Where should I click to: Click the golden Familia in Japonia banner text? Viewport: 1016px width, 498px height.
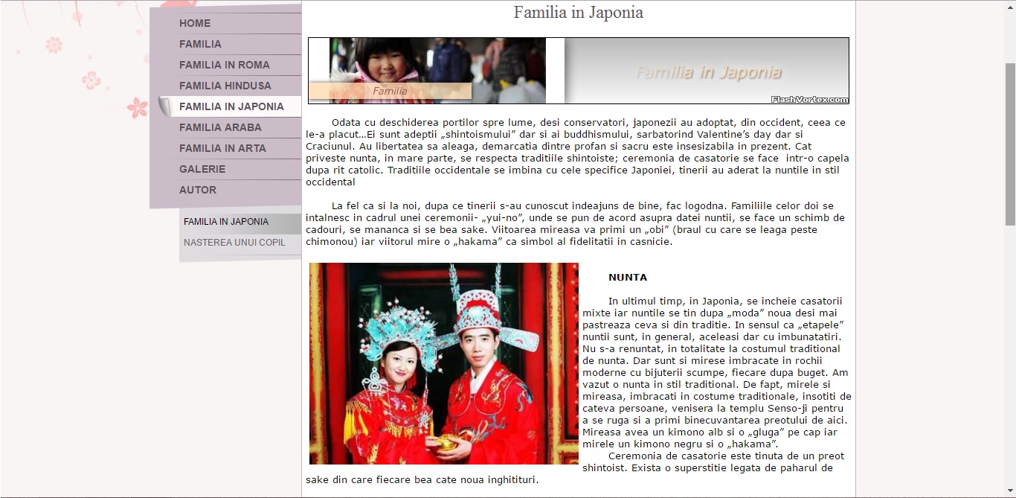point(707,72)
